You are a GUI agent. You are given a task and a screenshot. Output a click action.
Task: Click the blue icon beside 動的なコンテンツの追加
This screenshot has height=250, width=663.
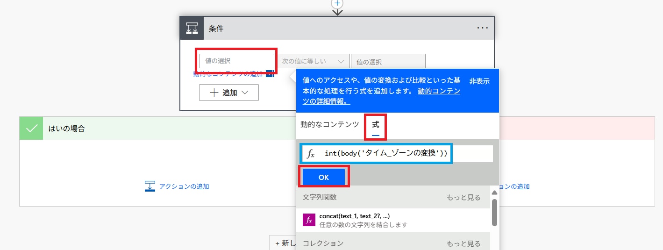[x=270, y=73]
